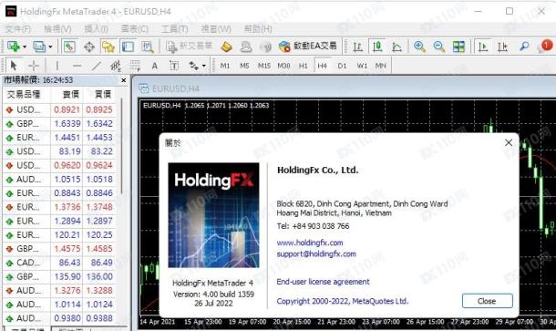Expand the Profiles dropdown arrow
Image resolution: width=556 pixels, height=331 pixels.
pyautogui.click(x=50, y=47)
